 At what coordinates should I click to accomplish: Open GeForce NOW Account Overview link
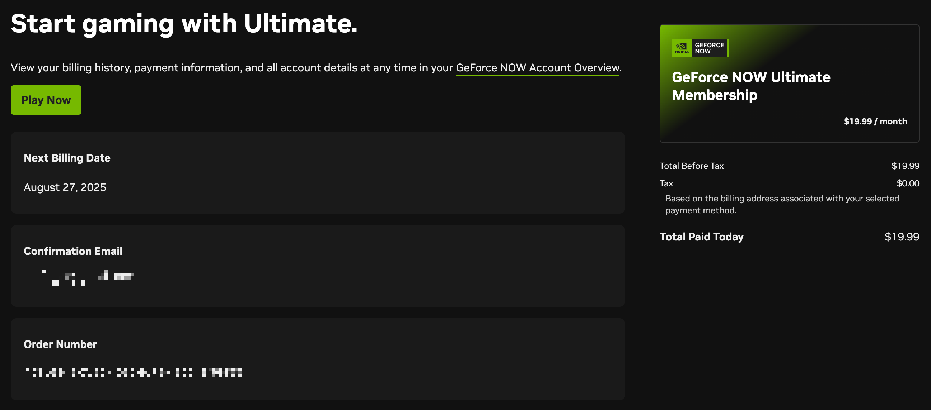[537, 68]
